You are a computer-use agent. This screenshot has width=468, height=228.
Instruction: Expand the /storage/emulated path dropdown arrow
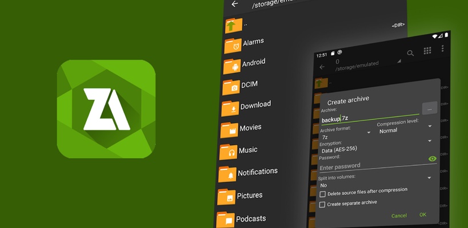[399, 61]
